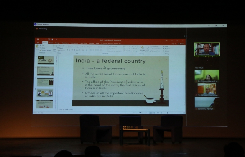Toggle Bold formatting
The image size is (245, 157).
[x=67, y=50]
